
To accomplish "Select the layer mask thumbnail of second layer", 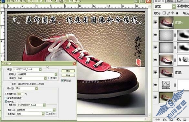I will point(183,35).
